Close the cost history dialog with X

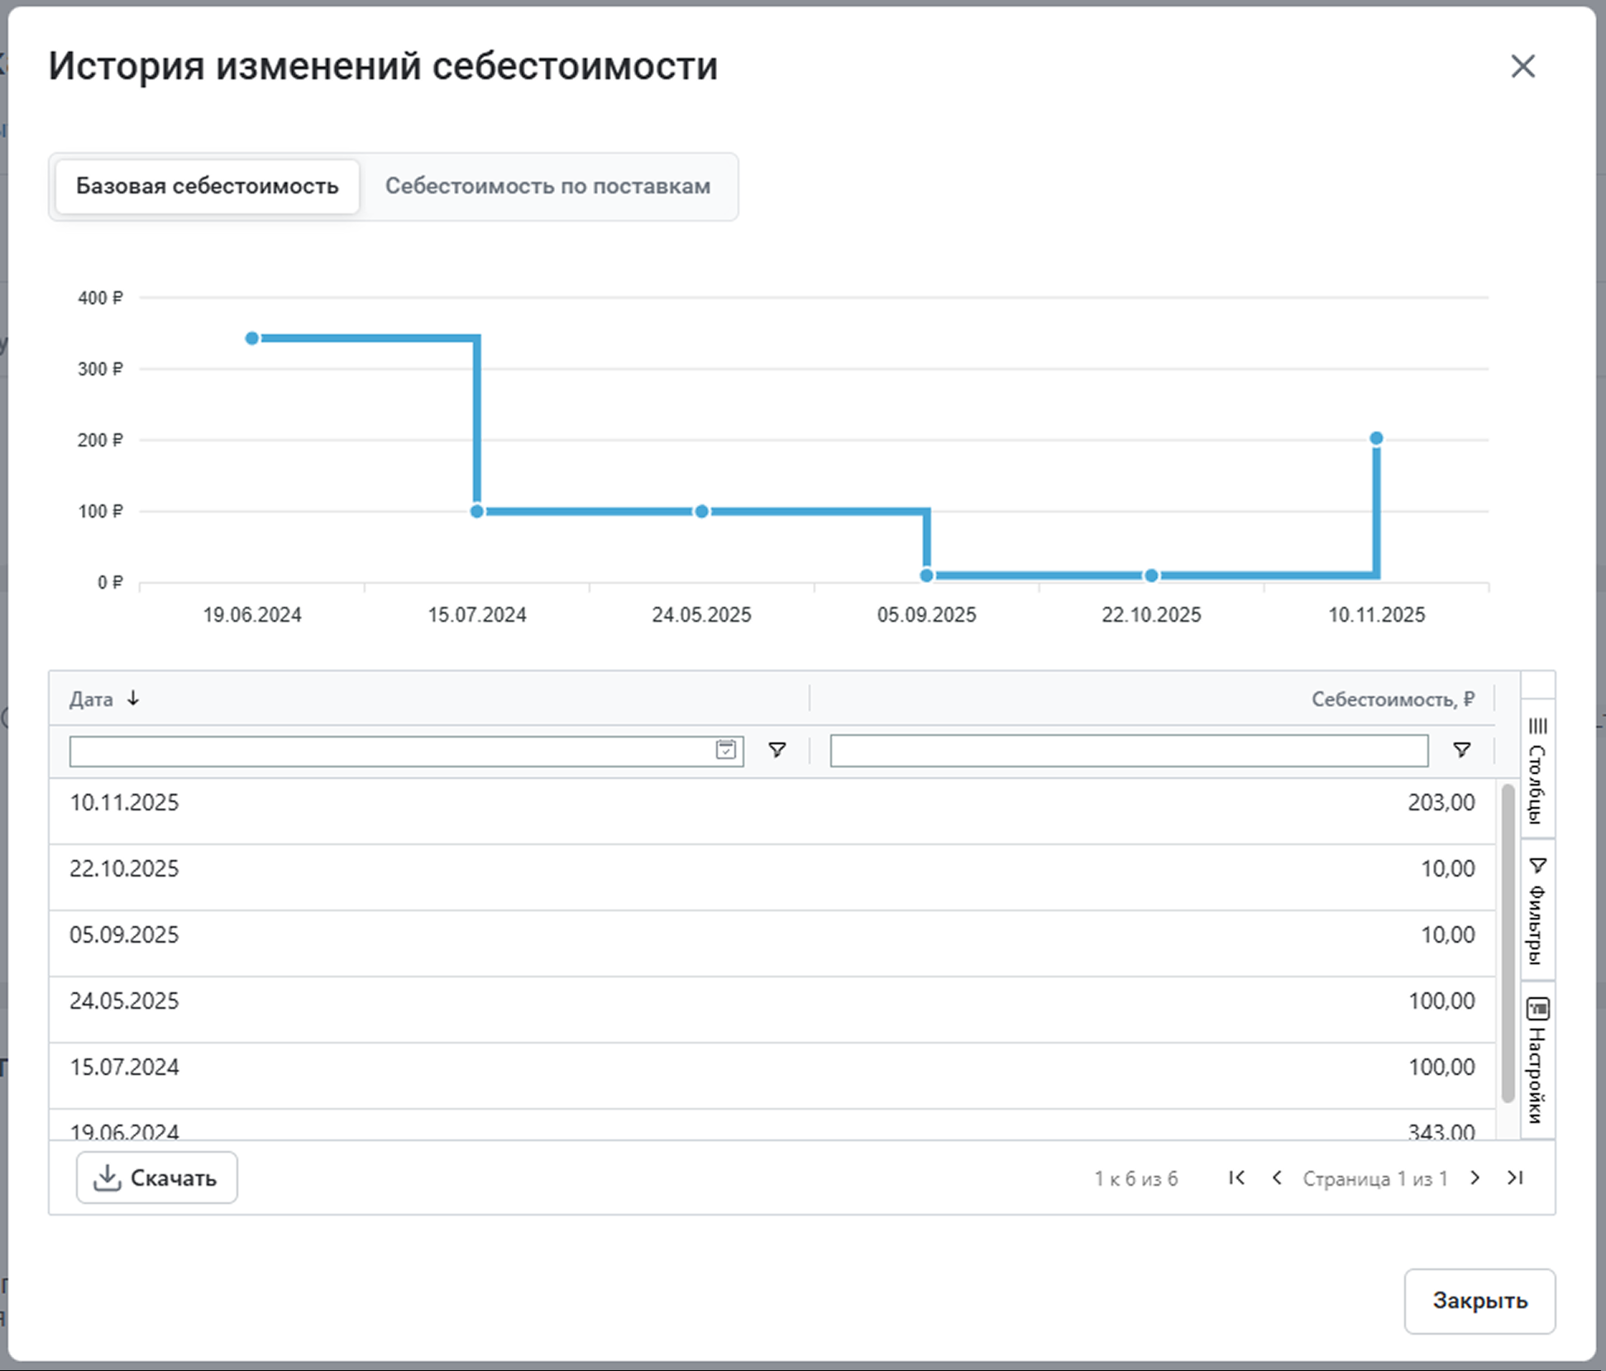tap(1522, 66)
